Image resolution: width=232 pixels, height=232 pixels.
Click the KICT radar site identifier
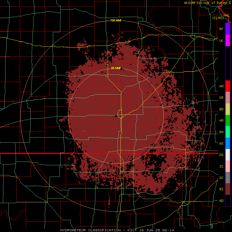(133, 230)
